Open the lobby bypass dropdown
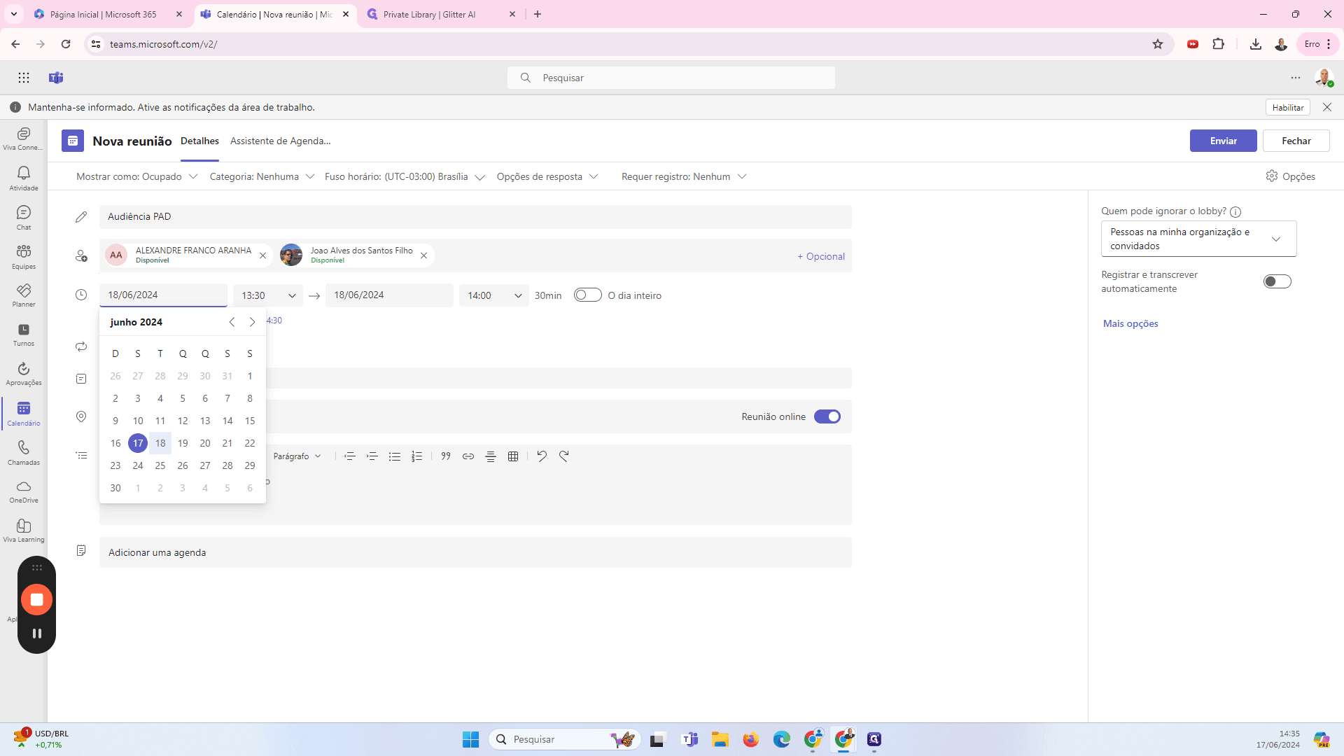1344x756 pixels. pyautogui.click(x=1198, y=239)
